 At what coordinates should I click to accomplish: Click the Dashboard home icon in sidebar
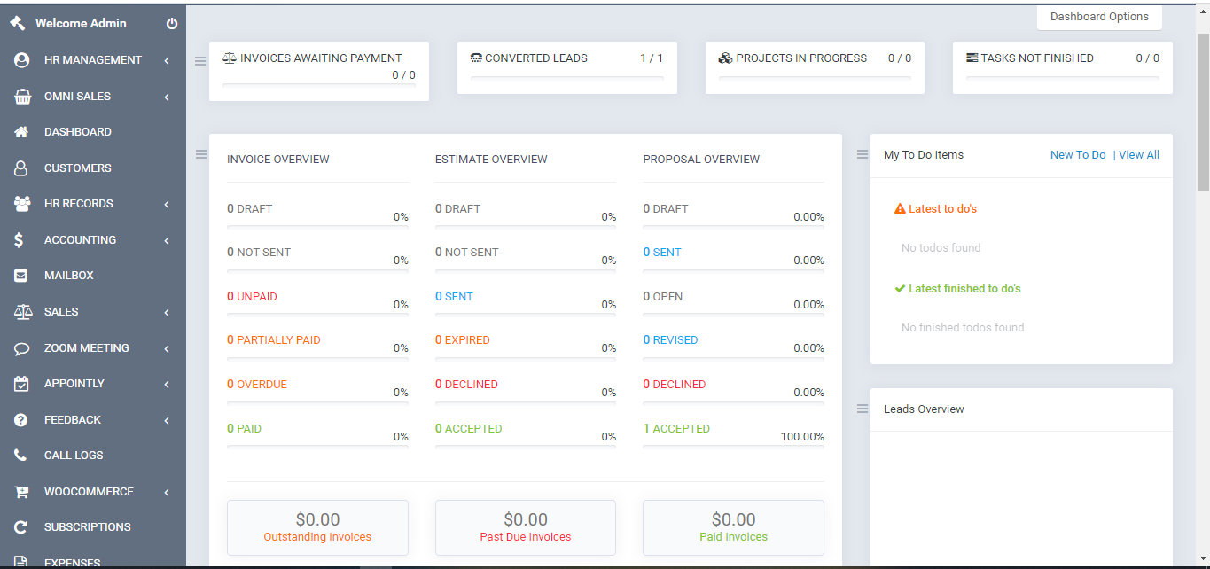[22, 132]
